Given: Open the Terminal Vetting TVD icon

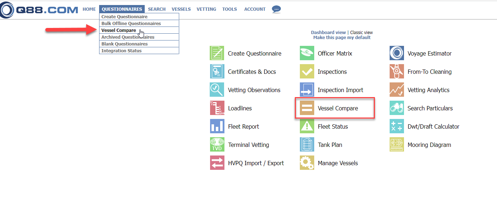Looking at the screenshot, I should point(217,144).
